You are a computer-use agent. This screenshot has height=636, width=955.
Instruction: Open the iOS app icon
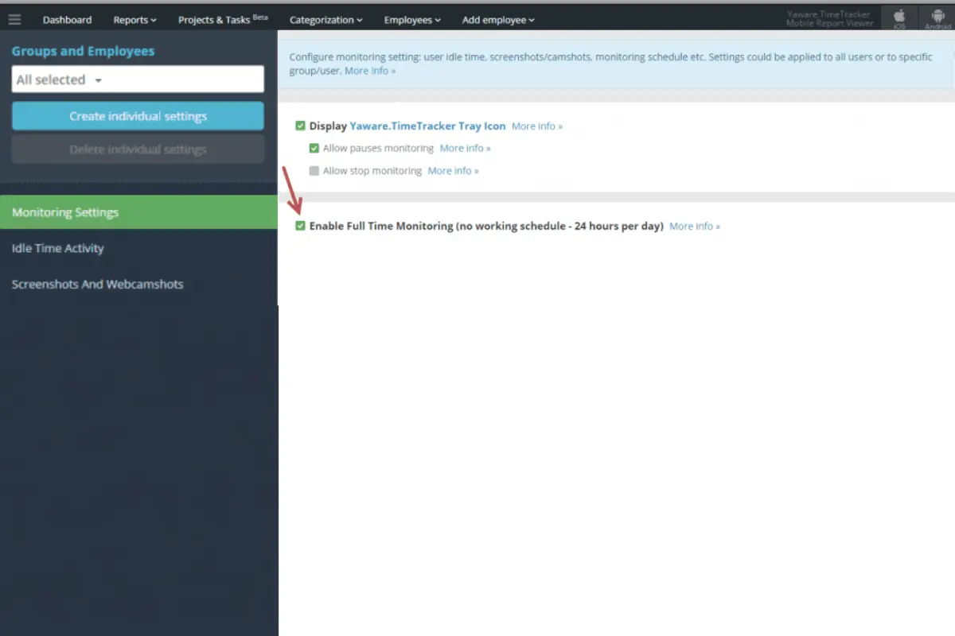[899, 18]
